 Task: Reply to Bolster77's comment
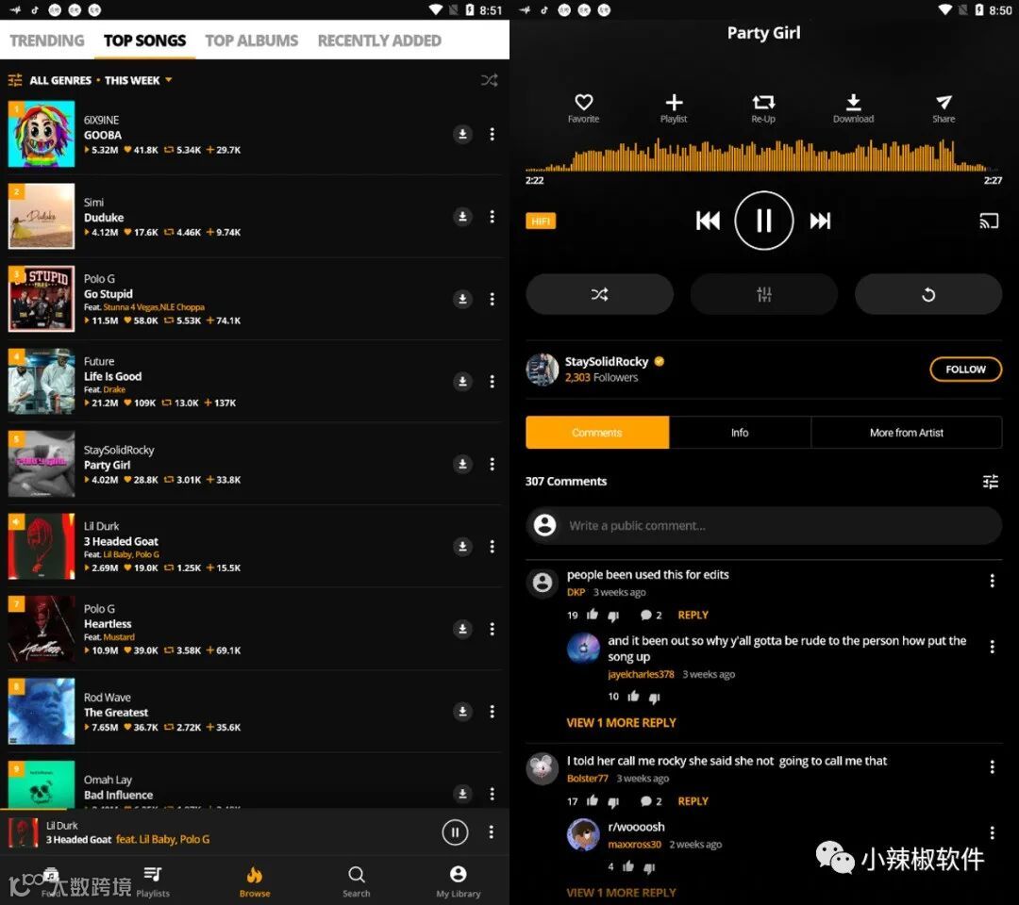[693, 801]
